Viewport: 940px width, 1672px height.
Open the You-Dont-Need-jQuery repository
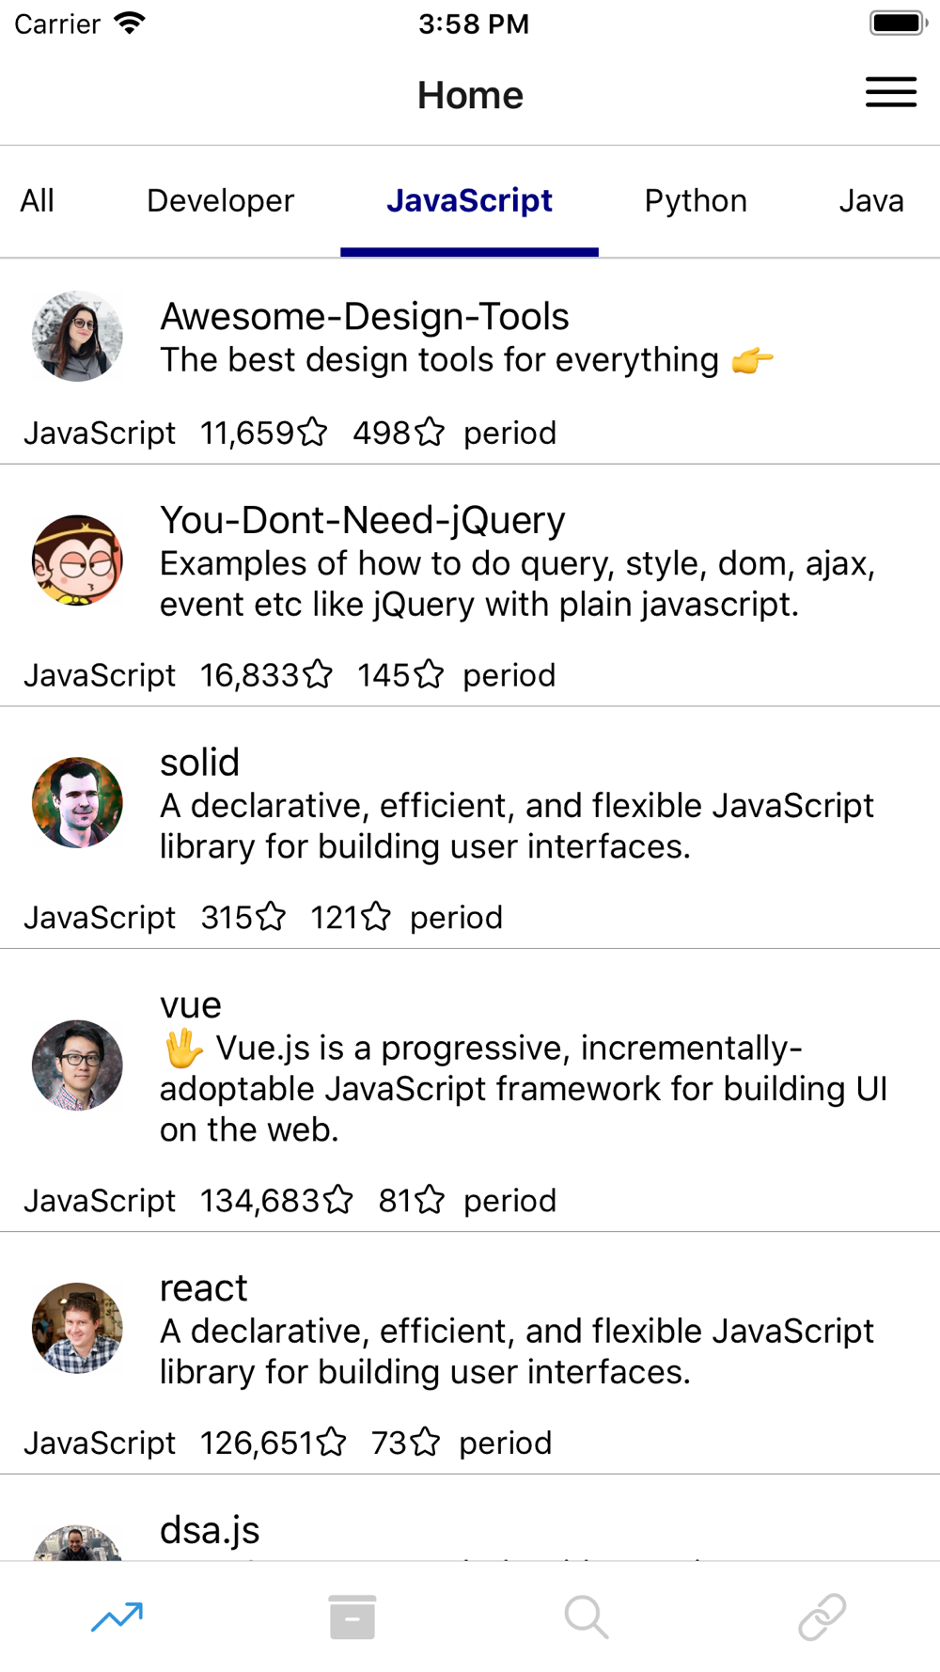coord(363,520)
